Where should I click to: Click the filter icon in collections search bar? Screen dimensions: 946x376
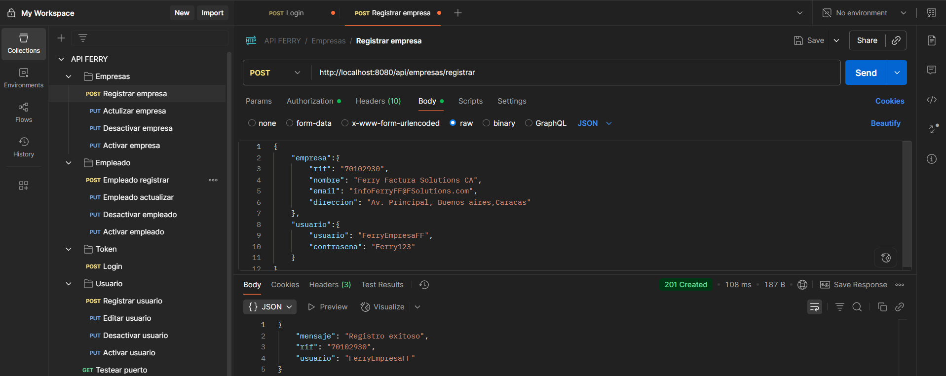(83, 38)
